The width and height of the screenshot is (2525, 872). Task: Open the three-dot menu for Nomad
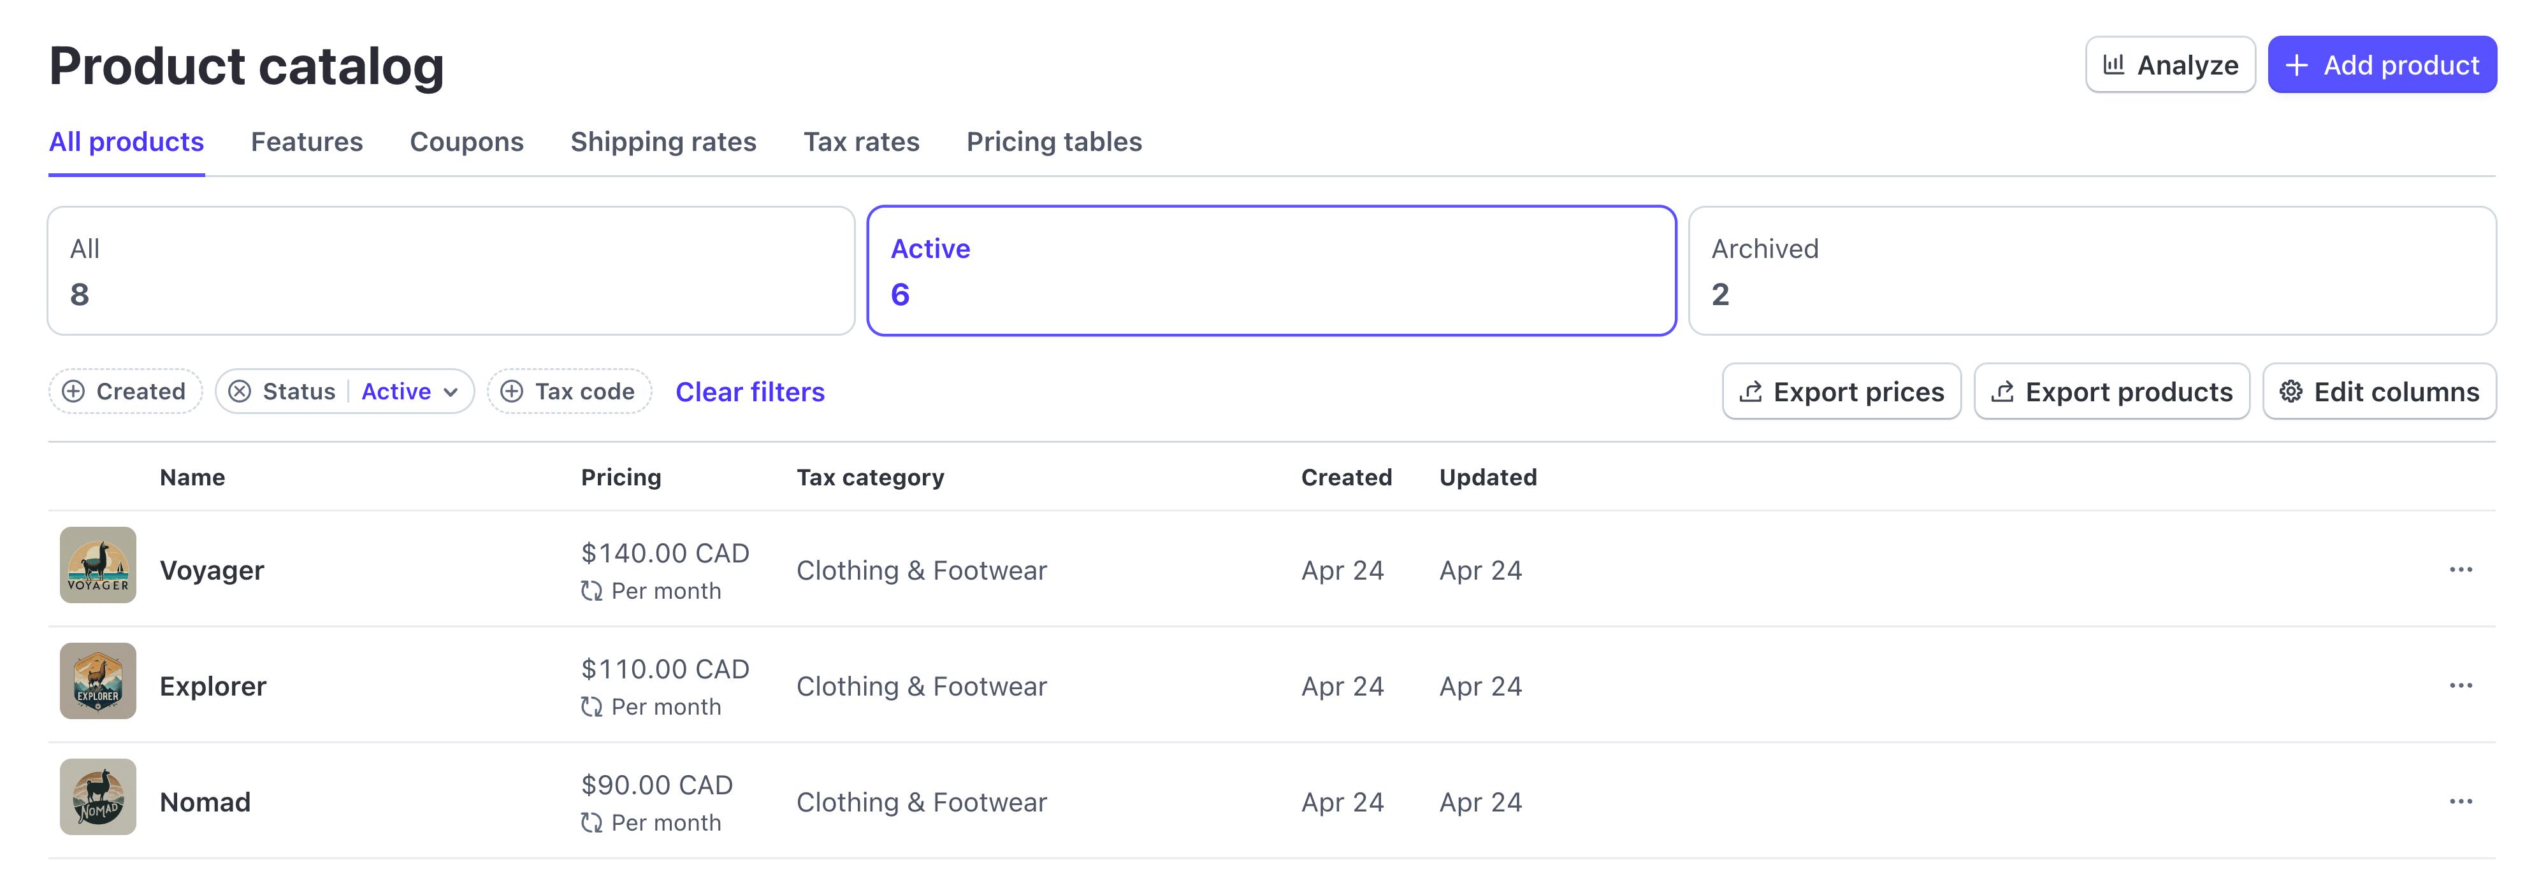[x=2460, y=801]
